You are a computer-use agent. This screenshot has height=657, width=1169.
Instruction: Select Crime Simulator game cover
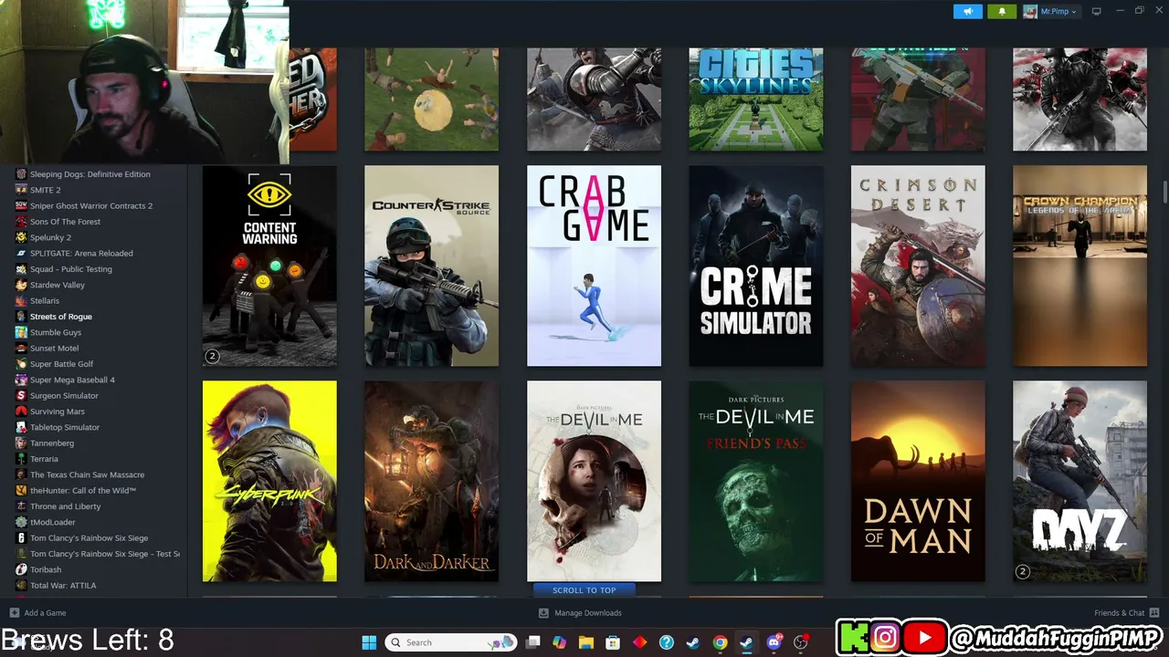click(x=755, y=266)
